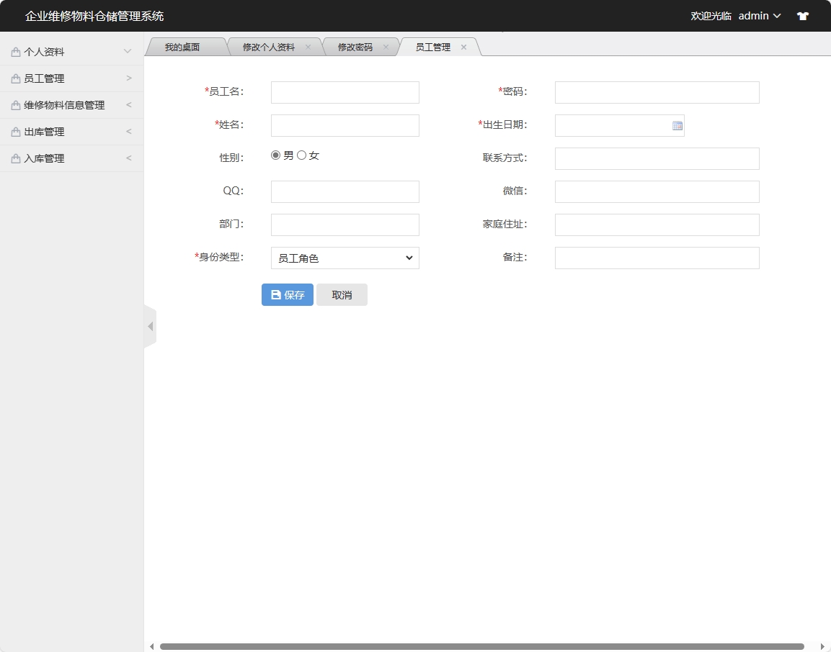Viewport: 831px width, 652px height.
Task: Click the shirt theme icon in the header
Action: 802,15
